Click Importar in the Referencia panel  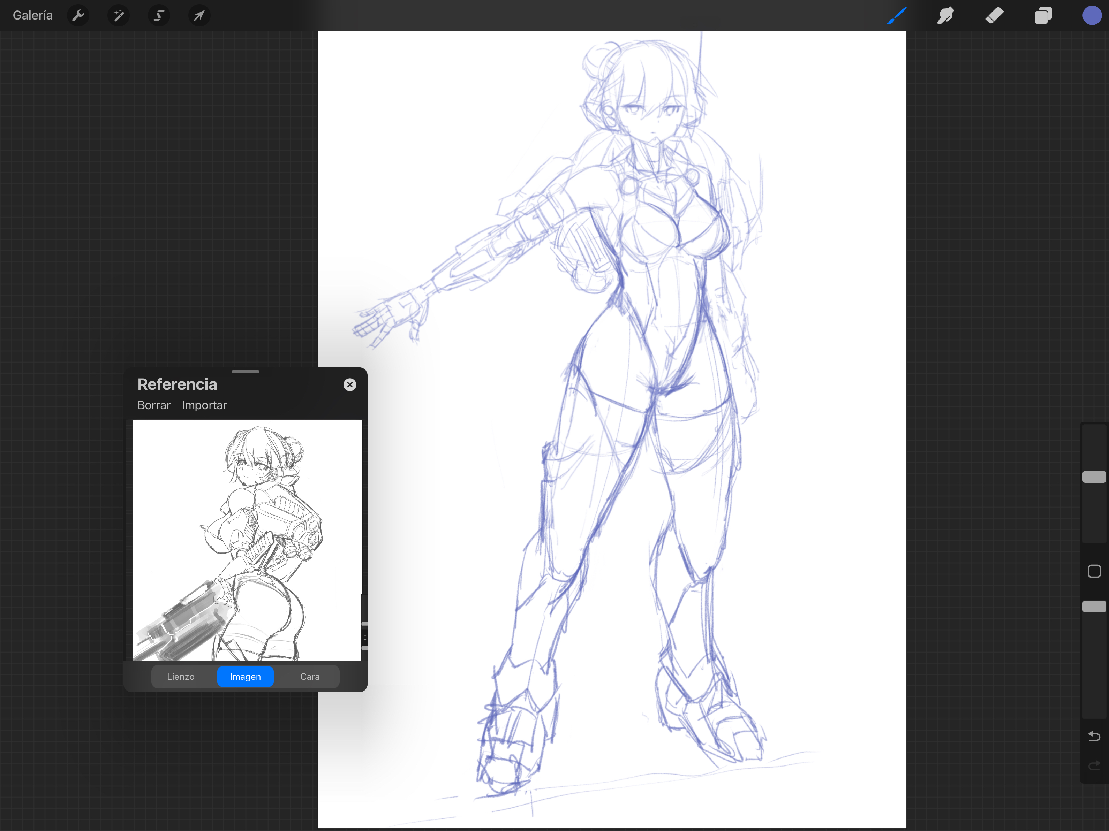point(205,405)
